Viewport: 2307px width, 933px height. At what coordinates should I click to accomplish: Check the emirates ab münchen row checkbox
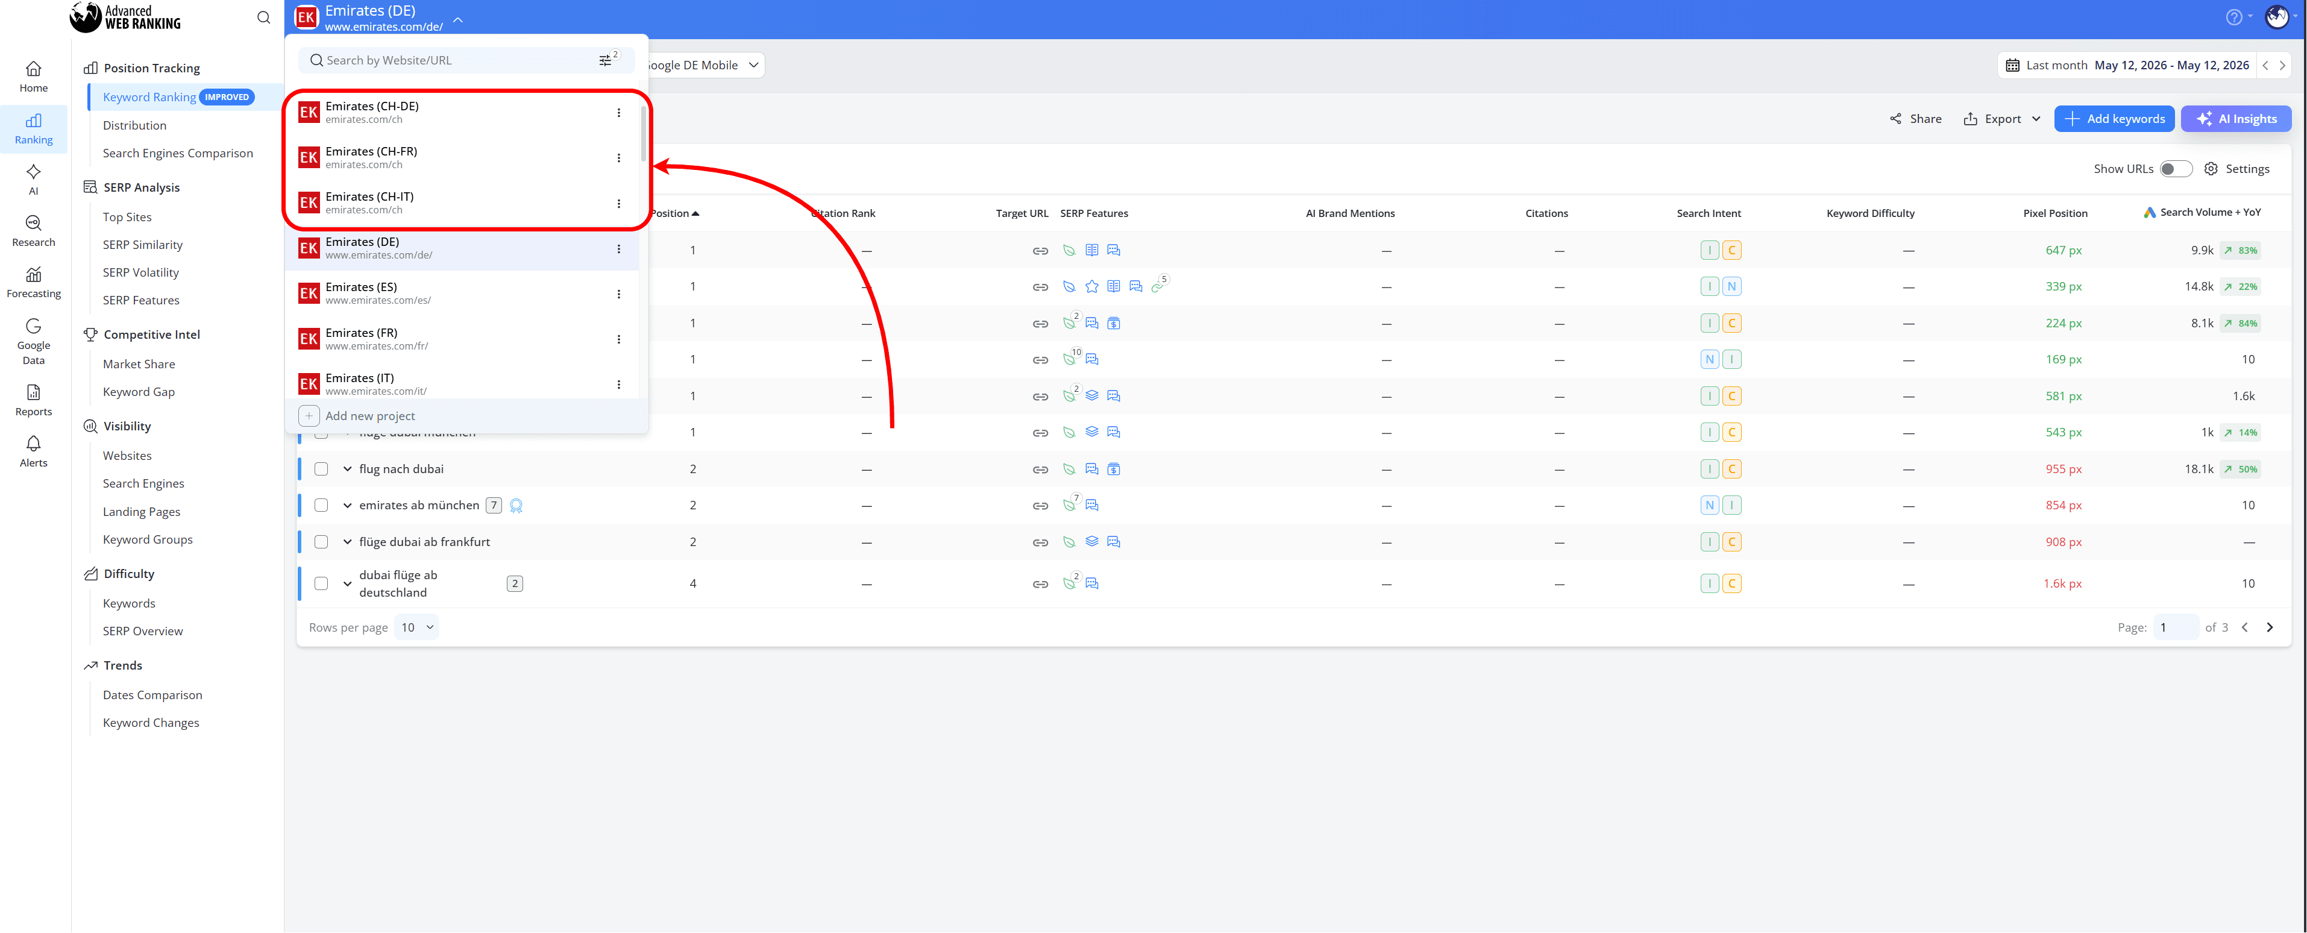coord(321,506)
